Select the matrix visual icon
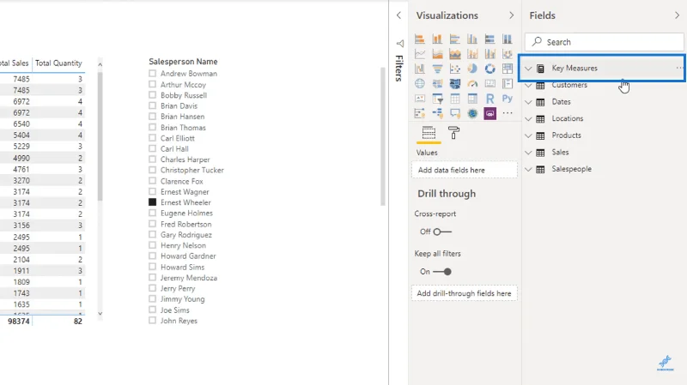687x385 pixels. pyautogui.click(x=472, y=99)
